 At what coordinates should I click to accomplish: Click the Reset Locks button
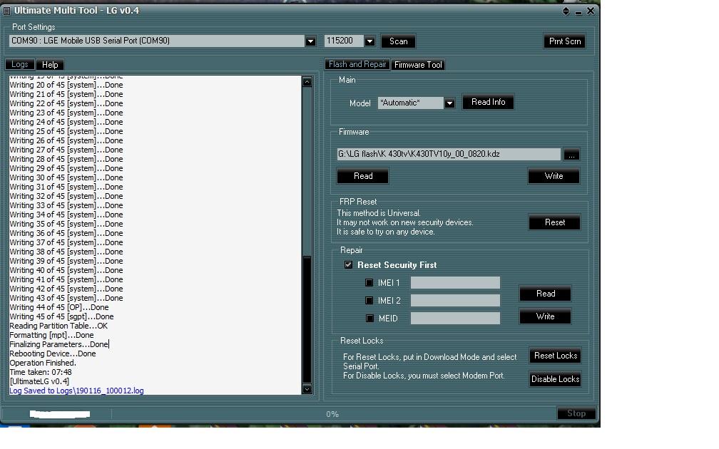[x=555, y=356]
